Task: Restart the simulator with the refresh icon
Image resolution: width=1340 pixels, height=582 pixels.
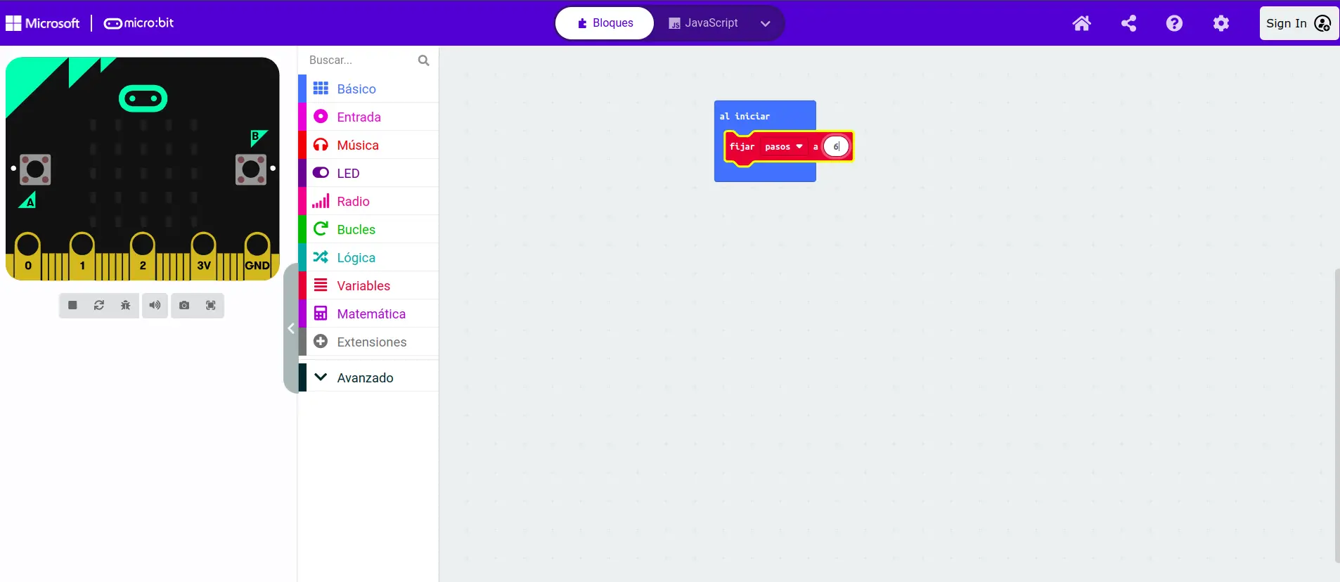Action: 99,305
